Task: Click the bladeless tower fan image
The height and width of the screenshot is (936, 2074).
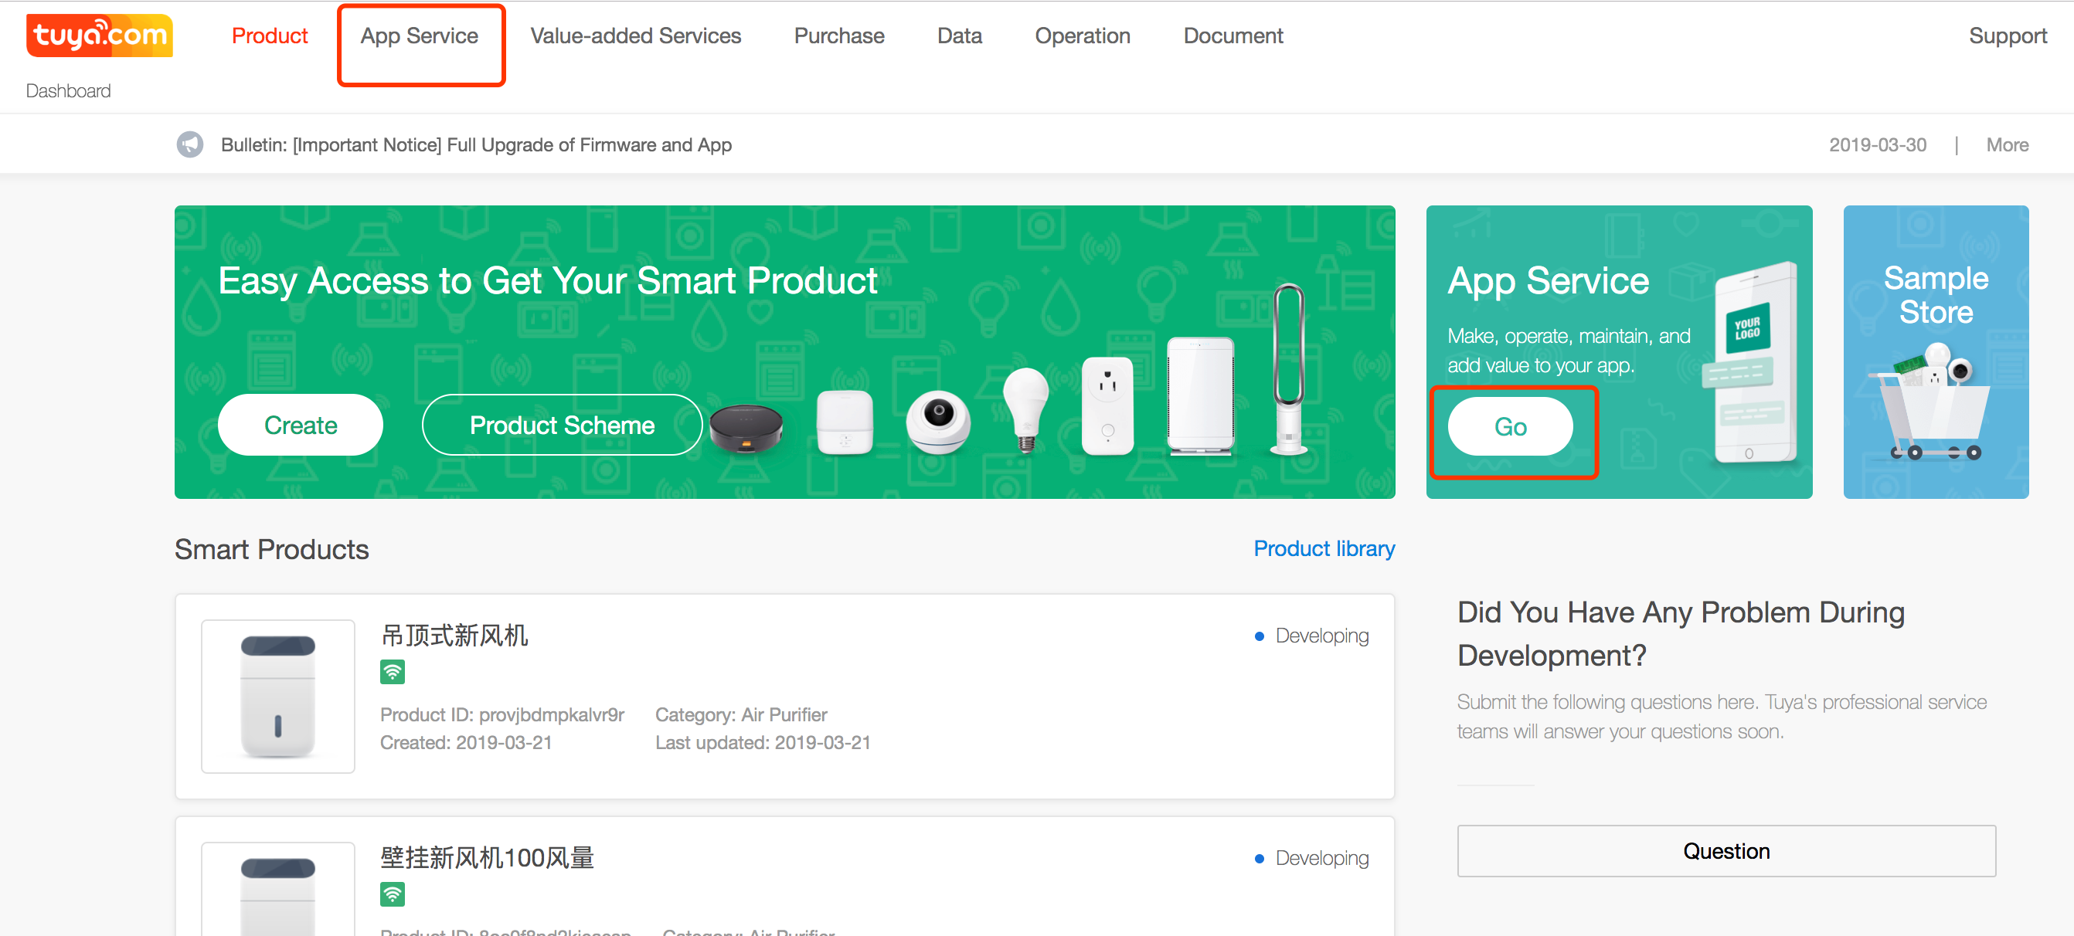Action: tap(1288, 368)
